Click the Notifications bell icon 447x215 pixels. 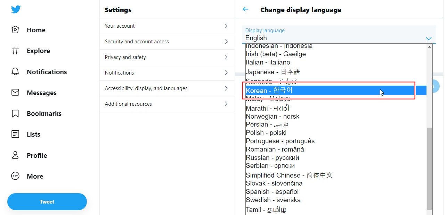[x=15, y=72]
